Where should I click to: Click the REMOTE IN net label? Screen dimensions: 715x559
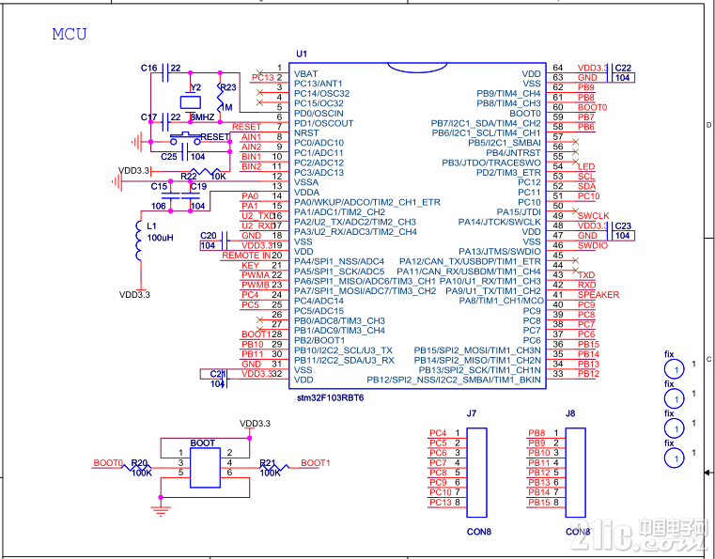point(246,256)
